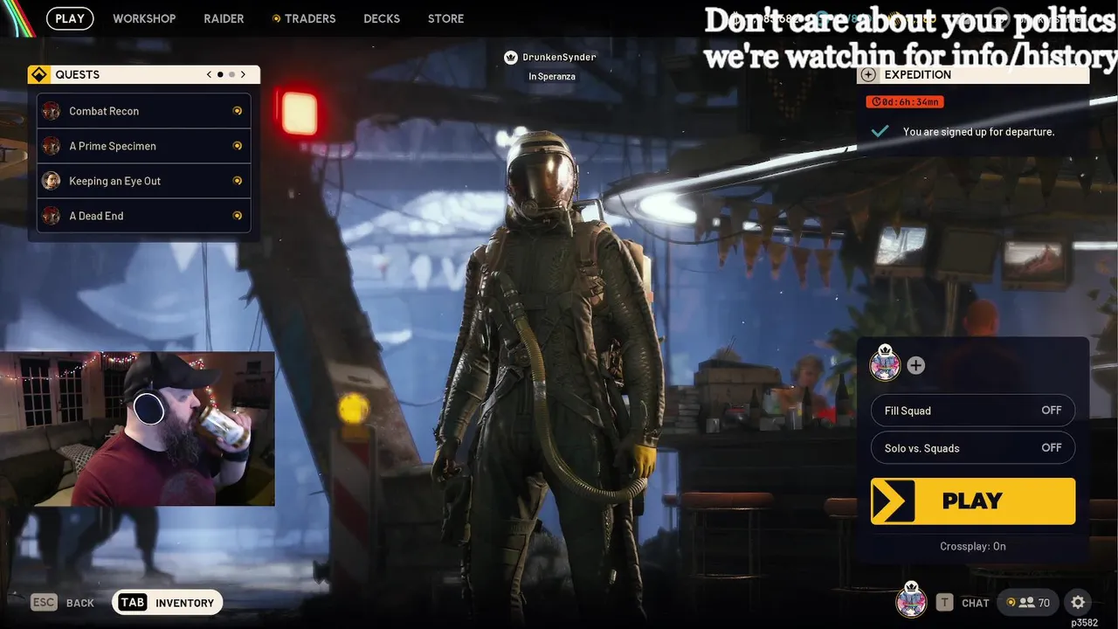Select the DrunkenSynder player name
The image size is (1118, 629).
(x=560, y=58)
